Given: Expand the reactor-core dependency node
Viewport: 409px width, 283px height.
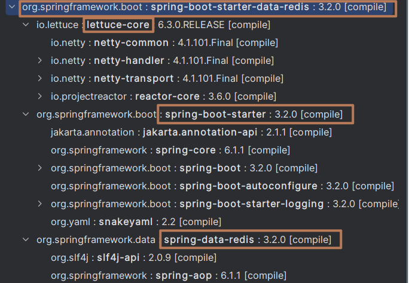Looking at the screenshot, I should tap(40, 97).
